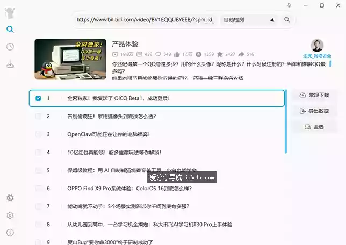Image resolution: width=346 pixels, height=245 pixels.
Task: Click the bilibili URL input field
Action: click(x=145, y=20)
